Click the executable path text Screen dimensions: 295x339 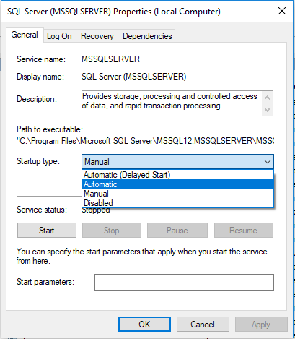pyautogui.click(x=145, y=141)
